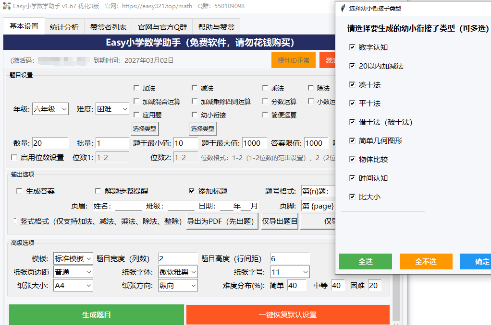
Task: Click 导出为PDF（先出题）button
Action: point(222,221)
